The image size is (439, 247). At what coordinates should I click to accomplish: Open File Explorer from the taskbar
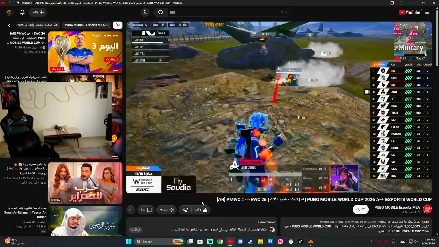260,242
